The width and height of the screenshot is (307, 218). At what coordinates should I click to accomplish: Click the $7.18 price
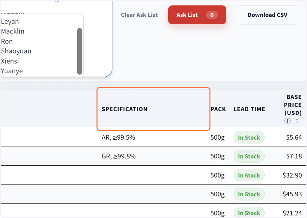[x=294, y=156]
